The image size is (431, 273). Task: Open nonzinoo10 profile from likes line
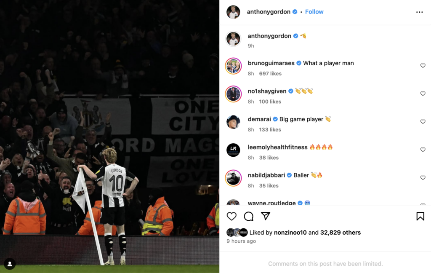[290, 233]
